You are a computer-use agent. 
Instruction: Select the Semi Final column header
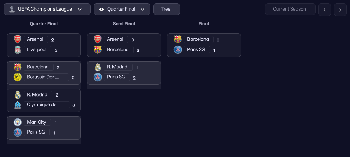[124, 24]
